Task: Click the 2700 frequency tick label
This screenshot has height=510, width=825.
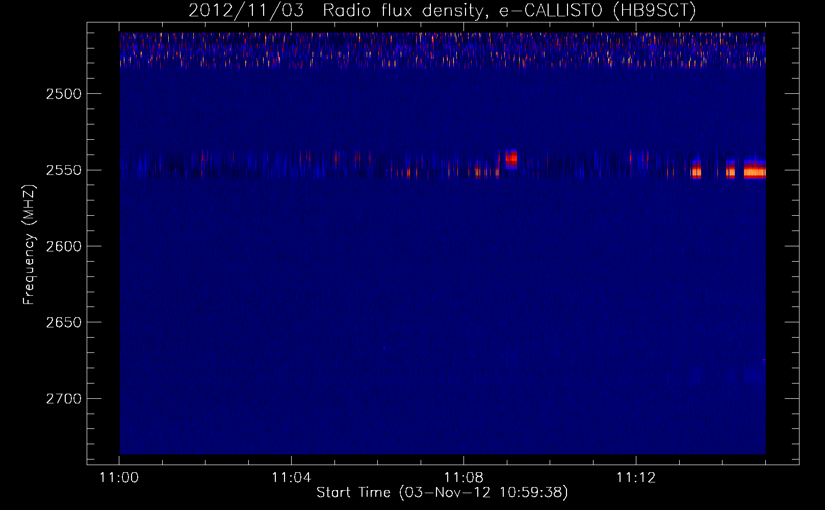Action: (x=63, y=398)
